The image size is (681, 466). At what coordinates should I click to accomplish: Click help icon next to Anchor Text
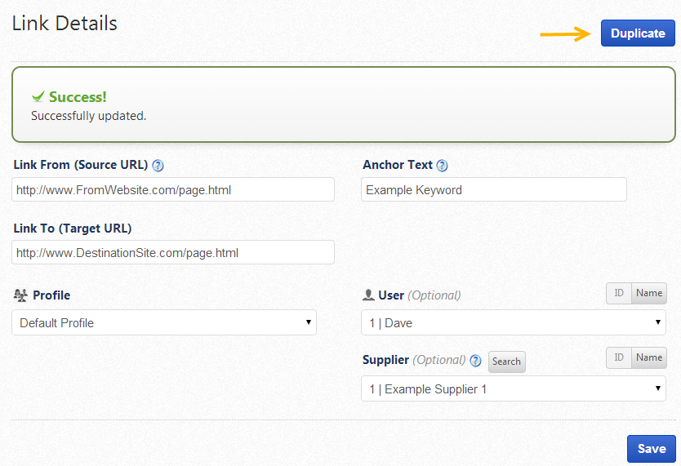pos(442,165)
